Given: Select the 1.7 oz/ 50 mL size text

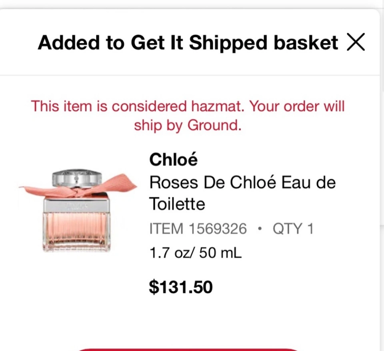Looking at the screenshot, I should pyautogui.click(x=196, y=253).
